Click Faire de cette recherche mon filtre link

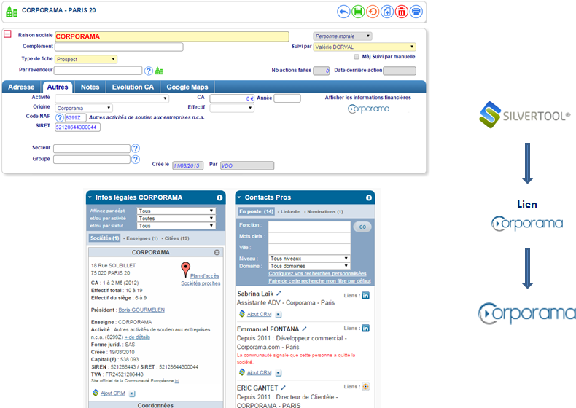tap(319, 281)
